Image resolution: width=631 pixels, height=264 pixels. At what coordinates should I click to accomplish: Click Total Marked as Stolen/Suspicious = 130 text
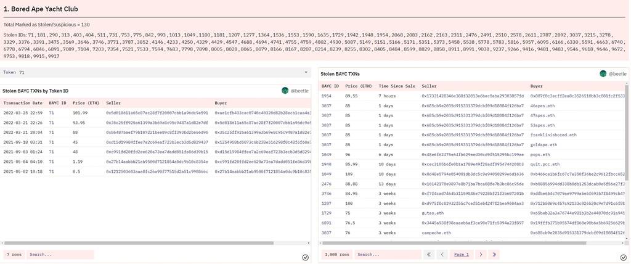pyautogui.click(x=46, y=25)
